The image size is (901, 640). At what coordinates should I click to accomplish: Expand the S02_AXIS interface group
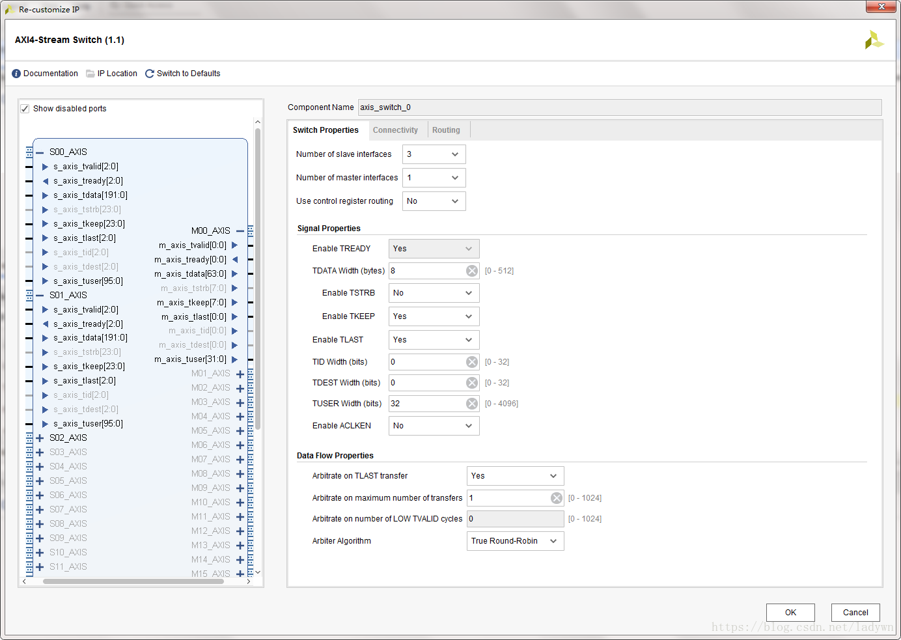40,438
